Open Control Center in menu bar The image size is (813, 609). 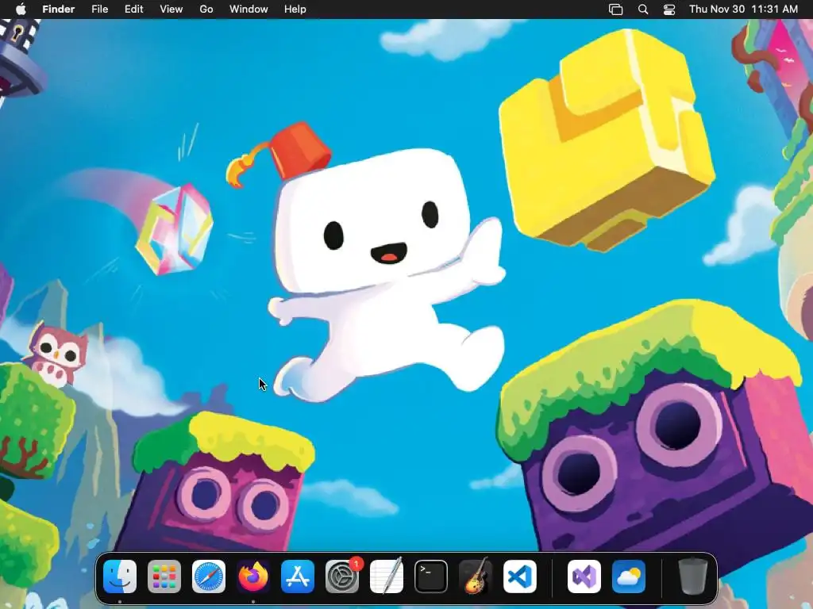[x=669, y=10]
